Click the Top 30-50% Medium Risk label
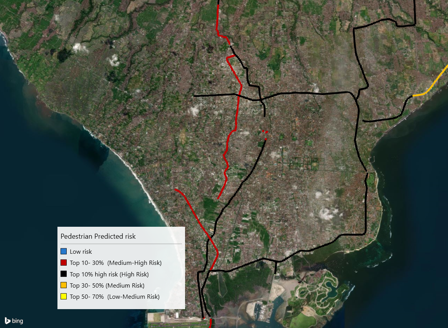Image resolution: width=448 pixels, height=328 pixels. [108, 285]
